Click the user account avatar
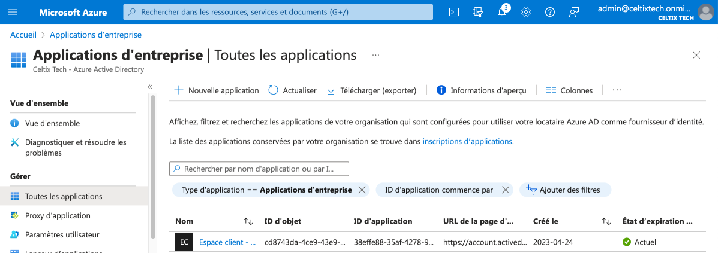Screen dimensions: 718x253 (705, 13)
